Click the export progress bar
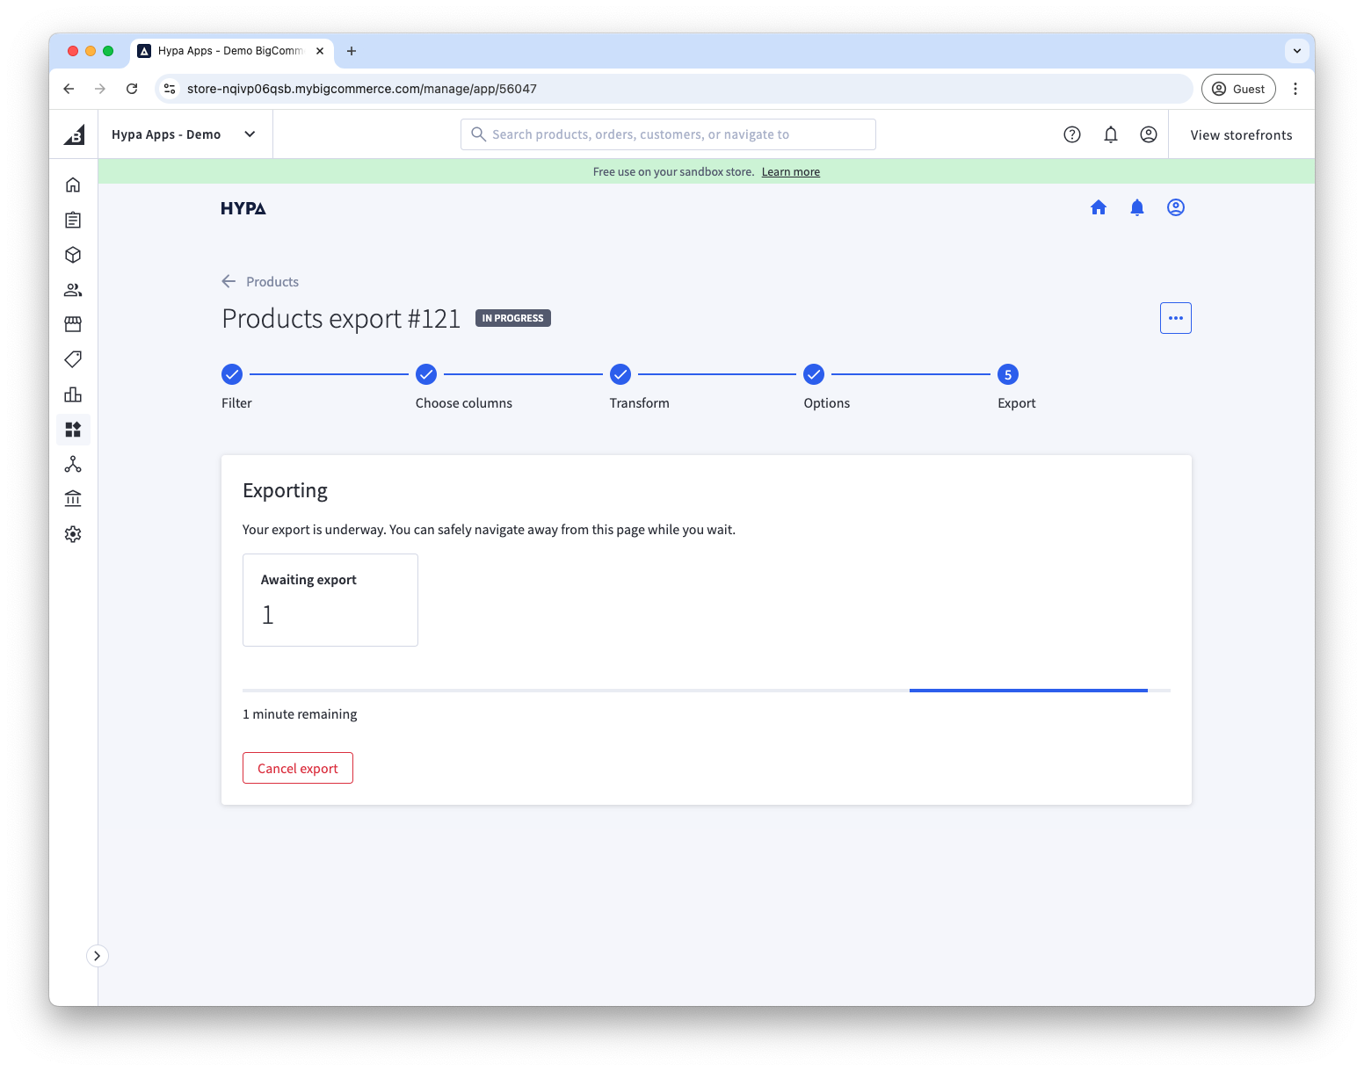The height and width of the screenshot is (1071, 1364). 706,691
